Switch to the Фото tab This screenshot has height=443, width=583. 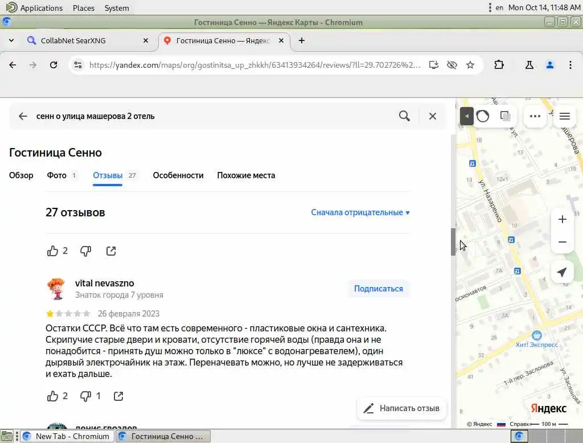61,175
